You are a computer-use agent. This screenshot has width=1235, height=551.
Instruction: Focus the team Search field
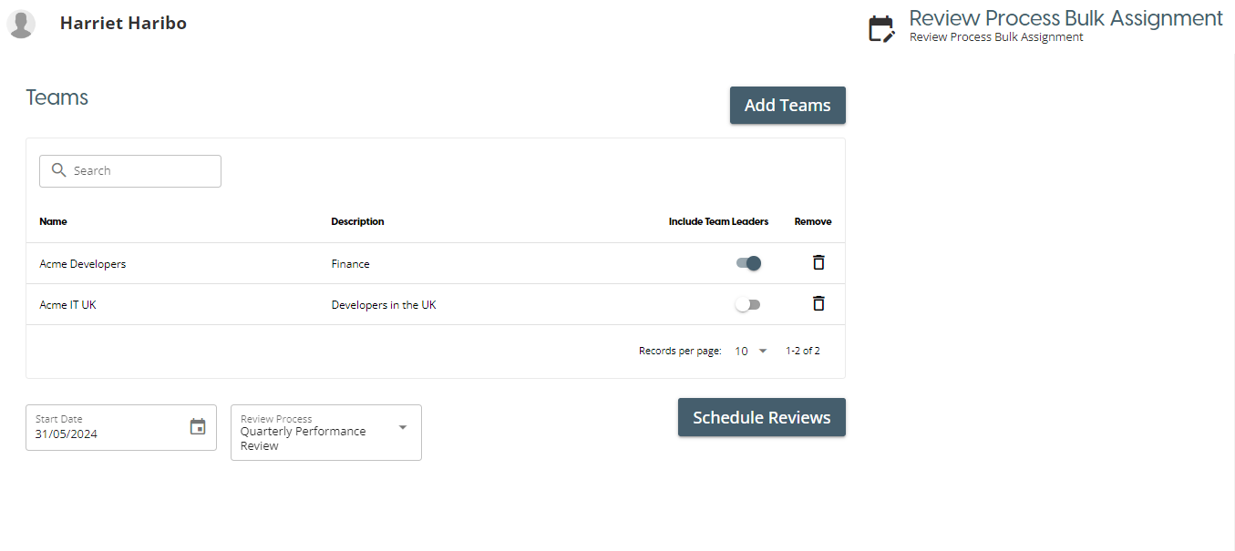[x=141, y=170]
